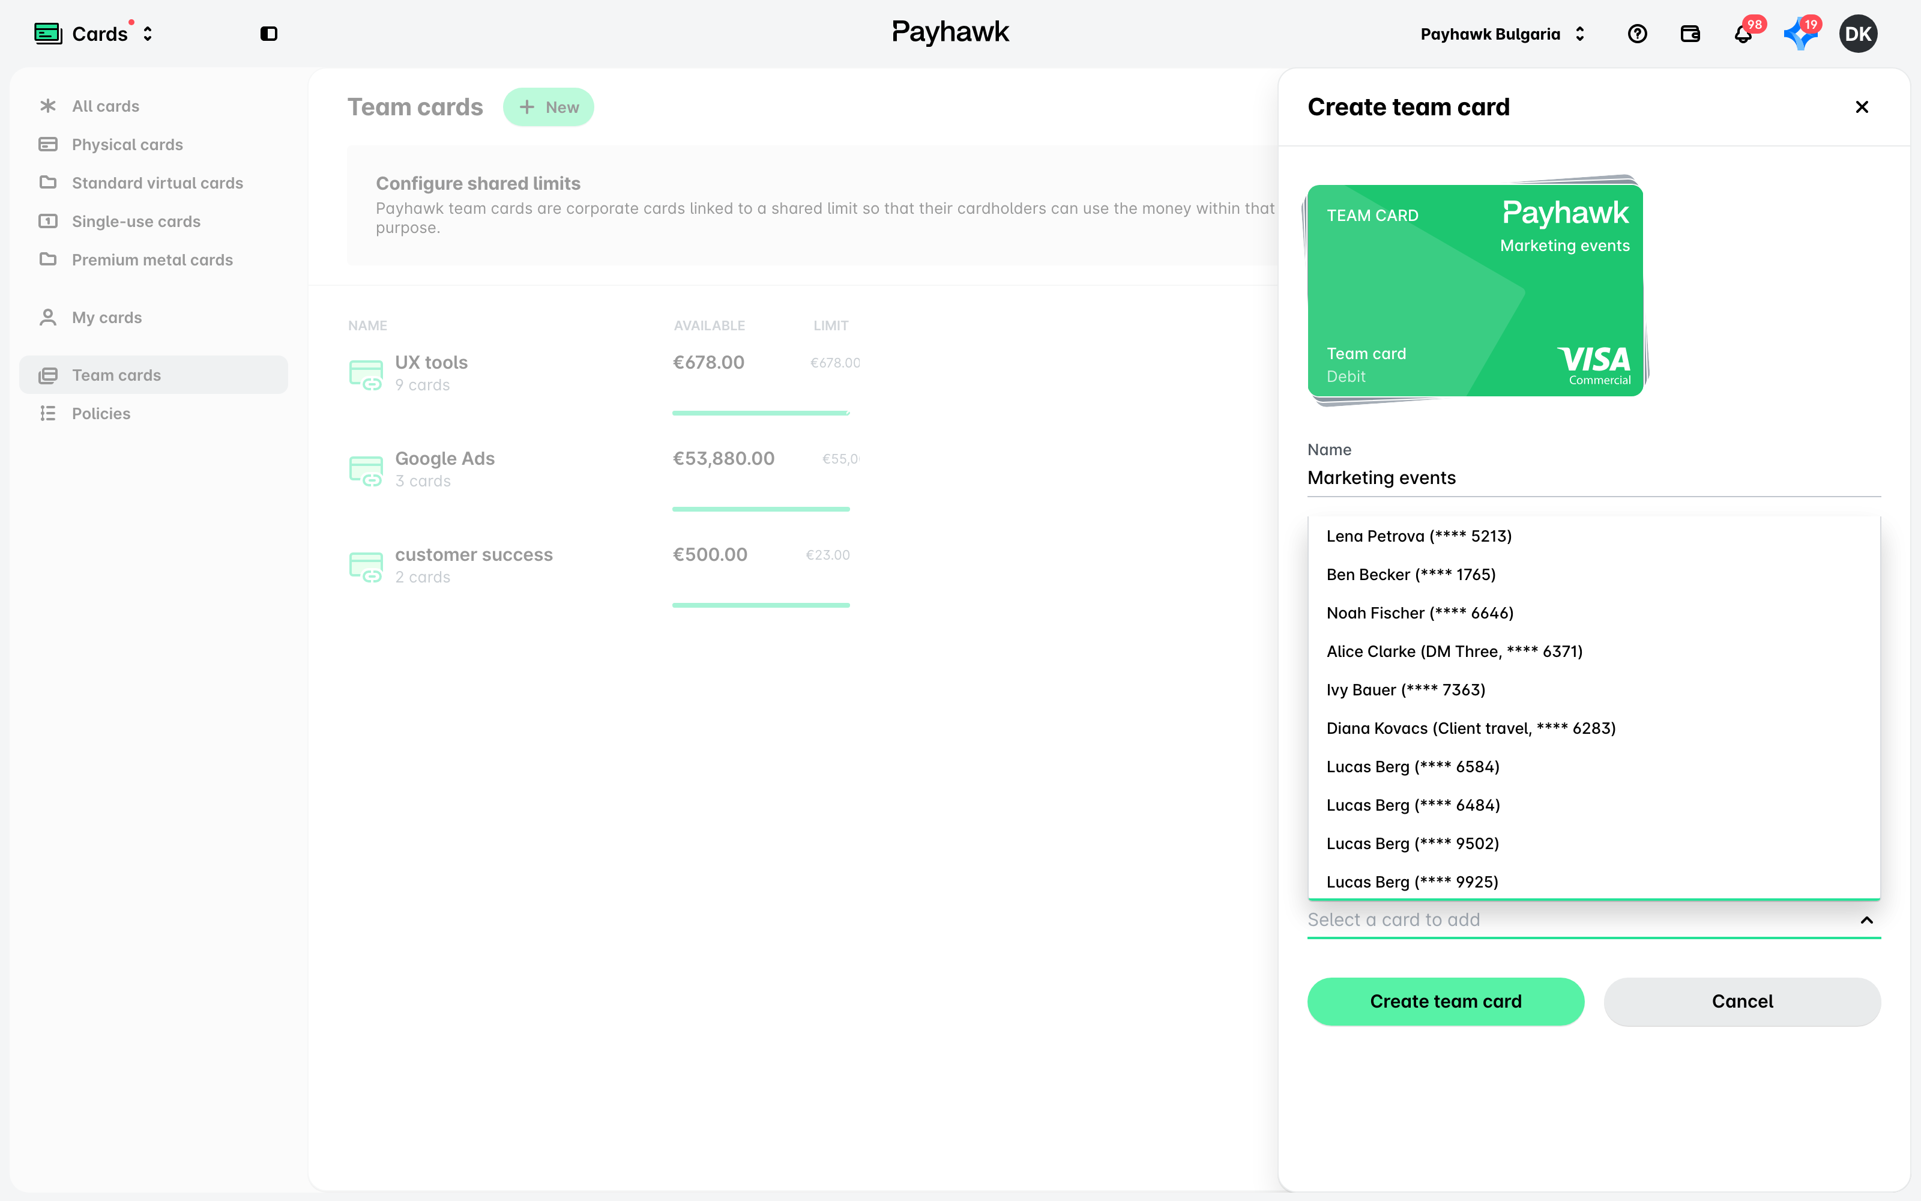Collapse the card dropdown chevron
This screenshot has width=1921, height=1201.
1866,920
